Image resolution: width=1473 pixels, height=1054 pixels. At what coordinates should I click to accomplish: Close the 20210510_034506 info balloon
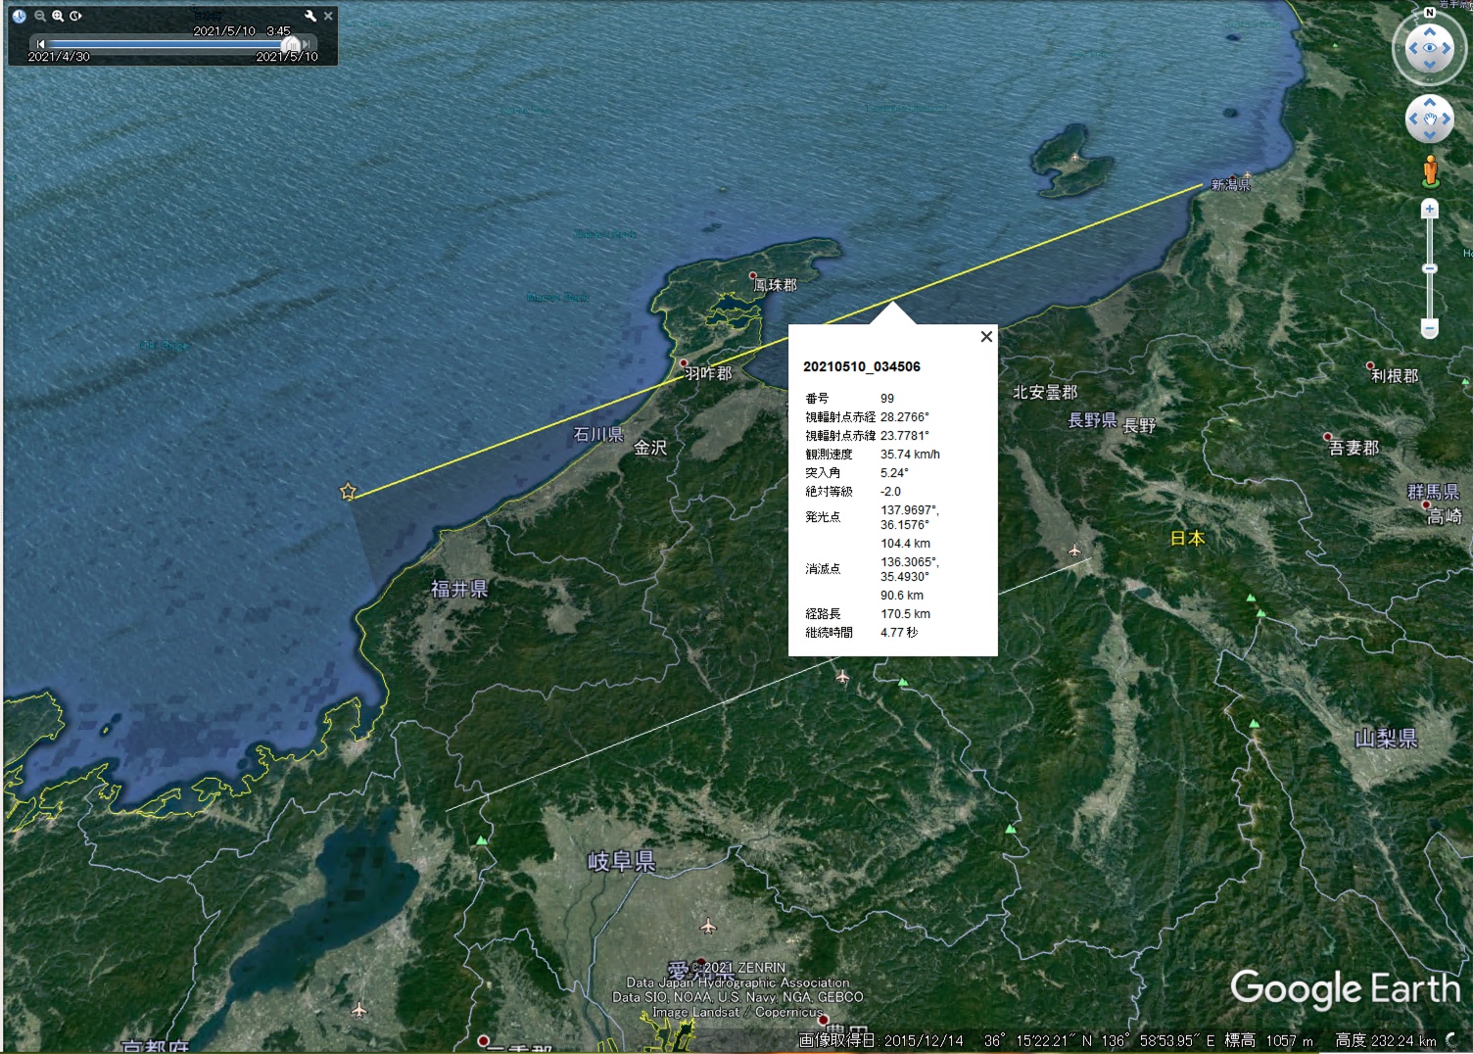986,337
